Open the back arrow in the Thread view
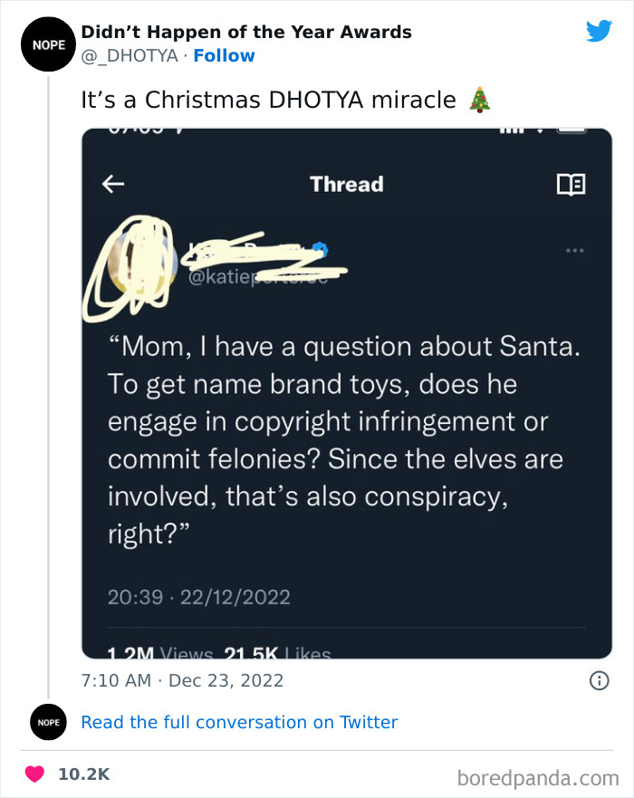This screenshot has width=634, height=798. coord(111,184)
